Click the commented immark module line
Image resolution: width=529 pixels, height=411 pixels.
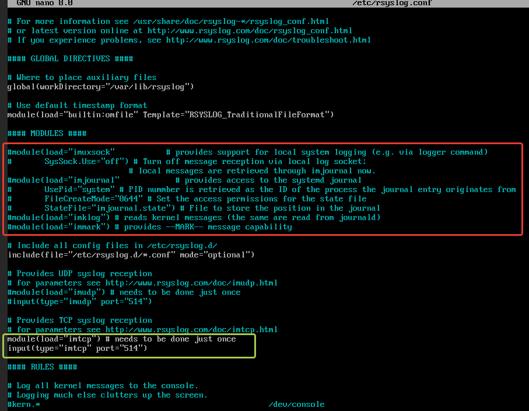click(x=149, y=227)
